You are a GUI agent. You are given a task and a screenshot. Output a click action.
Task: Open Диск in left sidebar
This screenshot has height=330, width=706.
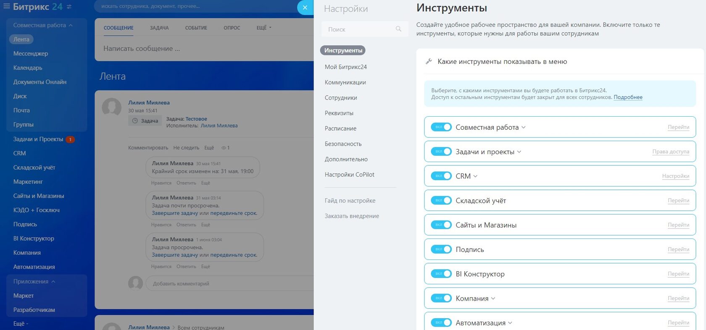(x=20, y=96)
